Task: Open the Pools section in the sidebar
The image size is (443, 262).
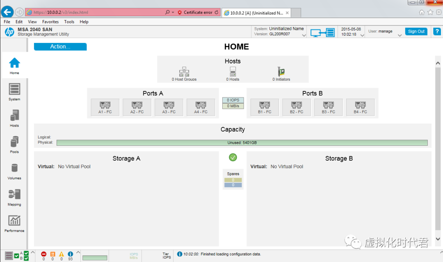Action: 14,145
